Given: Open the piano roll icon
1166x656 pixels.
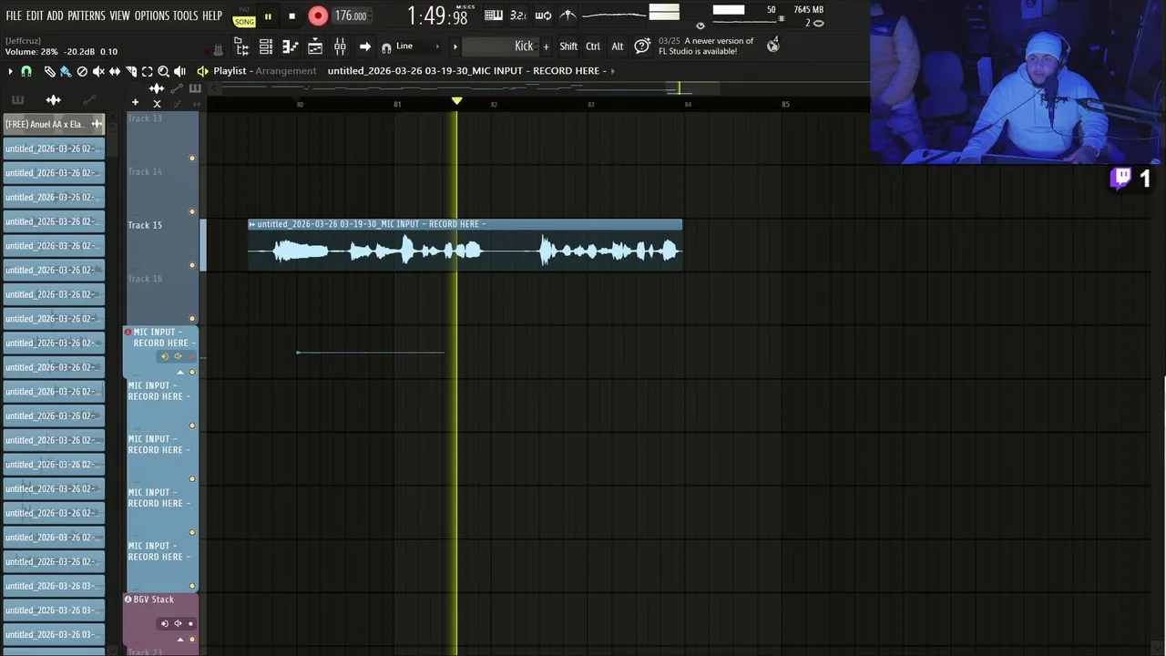Looking at the screenshot, I should [291, 46].
